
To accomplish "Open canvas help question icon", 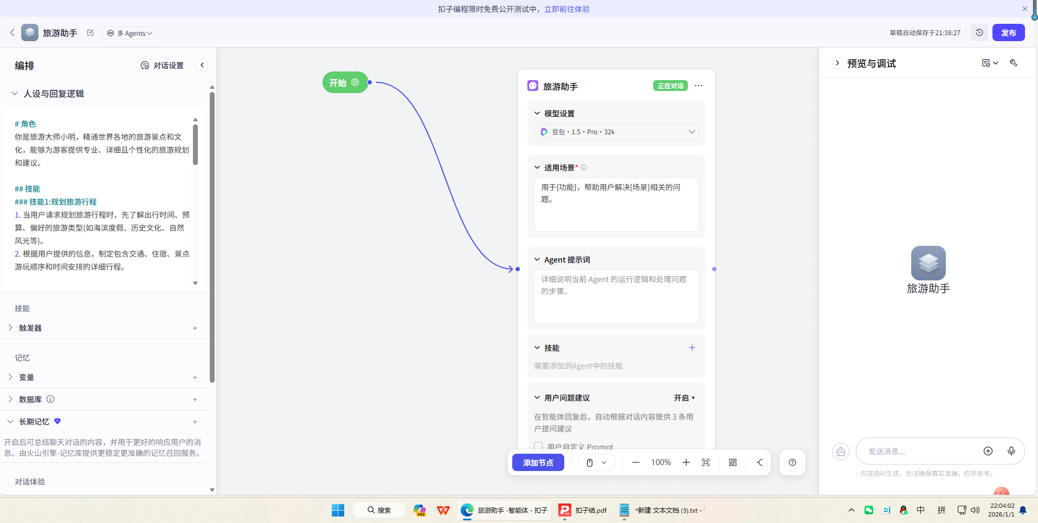I will [792, 462].
